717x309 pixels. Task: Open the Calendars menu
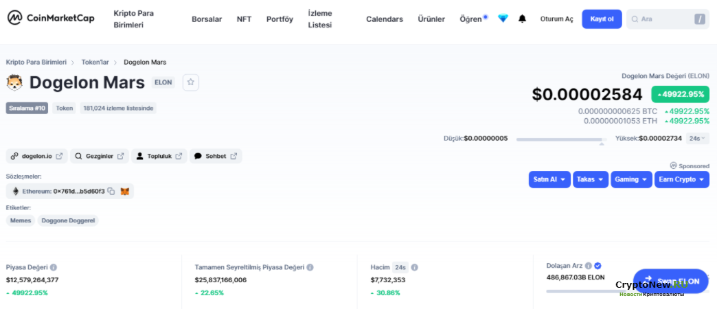[x=385, y=19]
